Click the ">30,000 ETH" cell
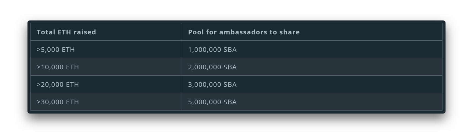This screenshot has width=473, height=134. click(58, 102)
